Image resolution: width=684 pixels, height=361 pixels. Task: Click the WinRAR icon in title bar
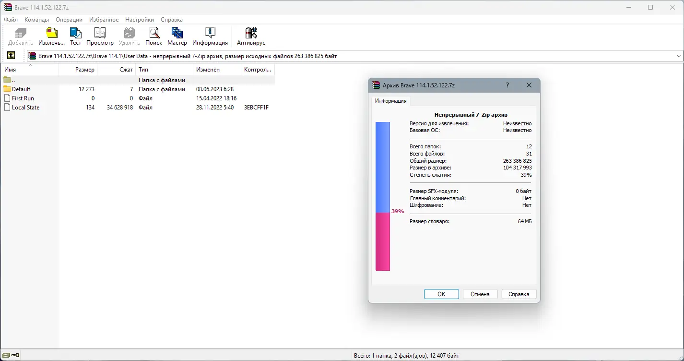8,7
